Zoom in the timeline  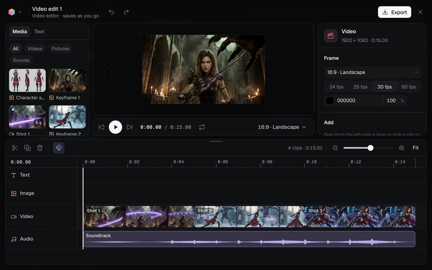point(401,148)
